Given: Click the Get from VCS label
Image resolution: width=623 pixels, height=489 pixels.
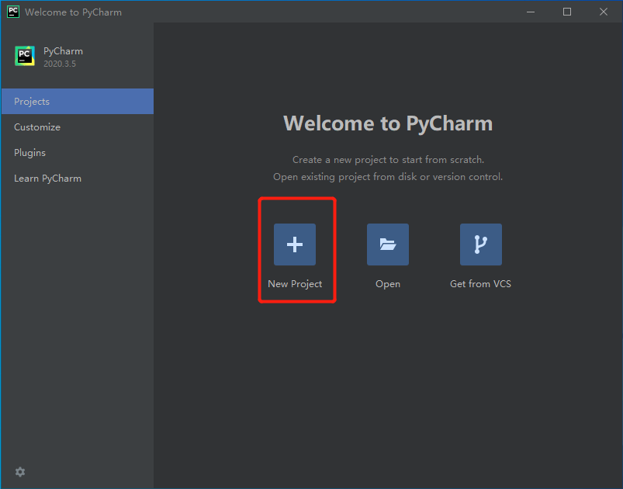Looking at the screenshot, I should (x=480, y=284).
